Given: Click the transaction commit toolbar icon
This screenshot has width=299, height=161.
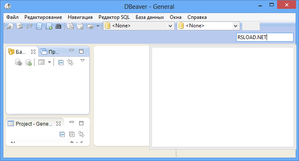Looking at the screenshot, I should 70,26.
